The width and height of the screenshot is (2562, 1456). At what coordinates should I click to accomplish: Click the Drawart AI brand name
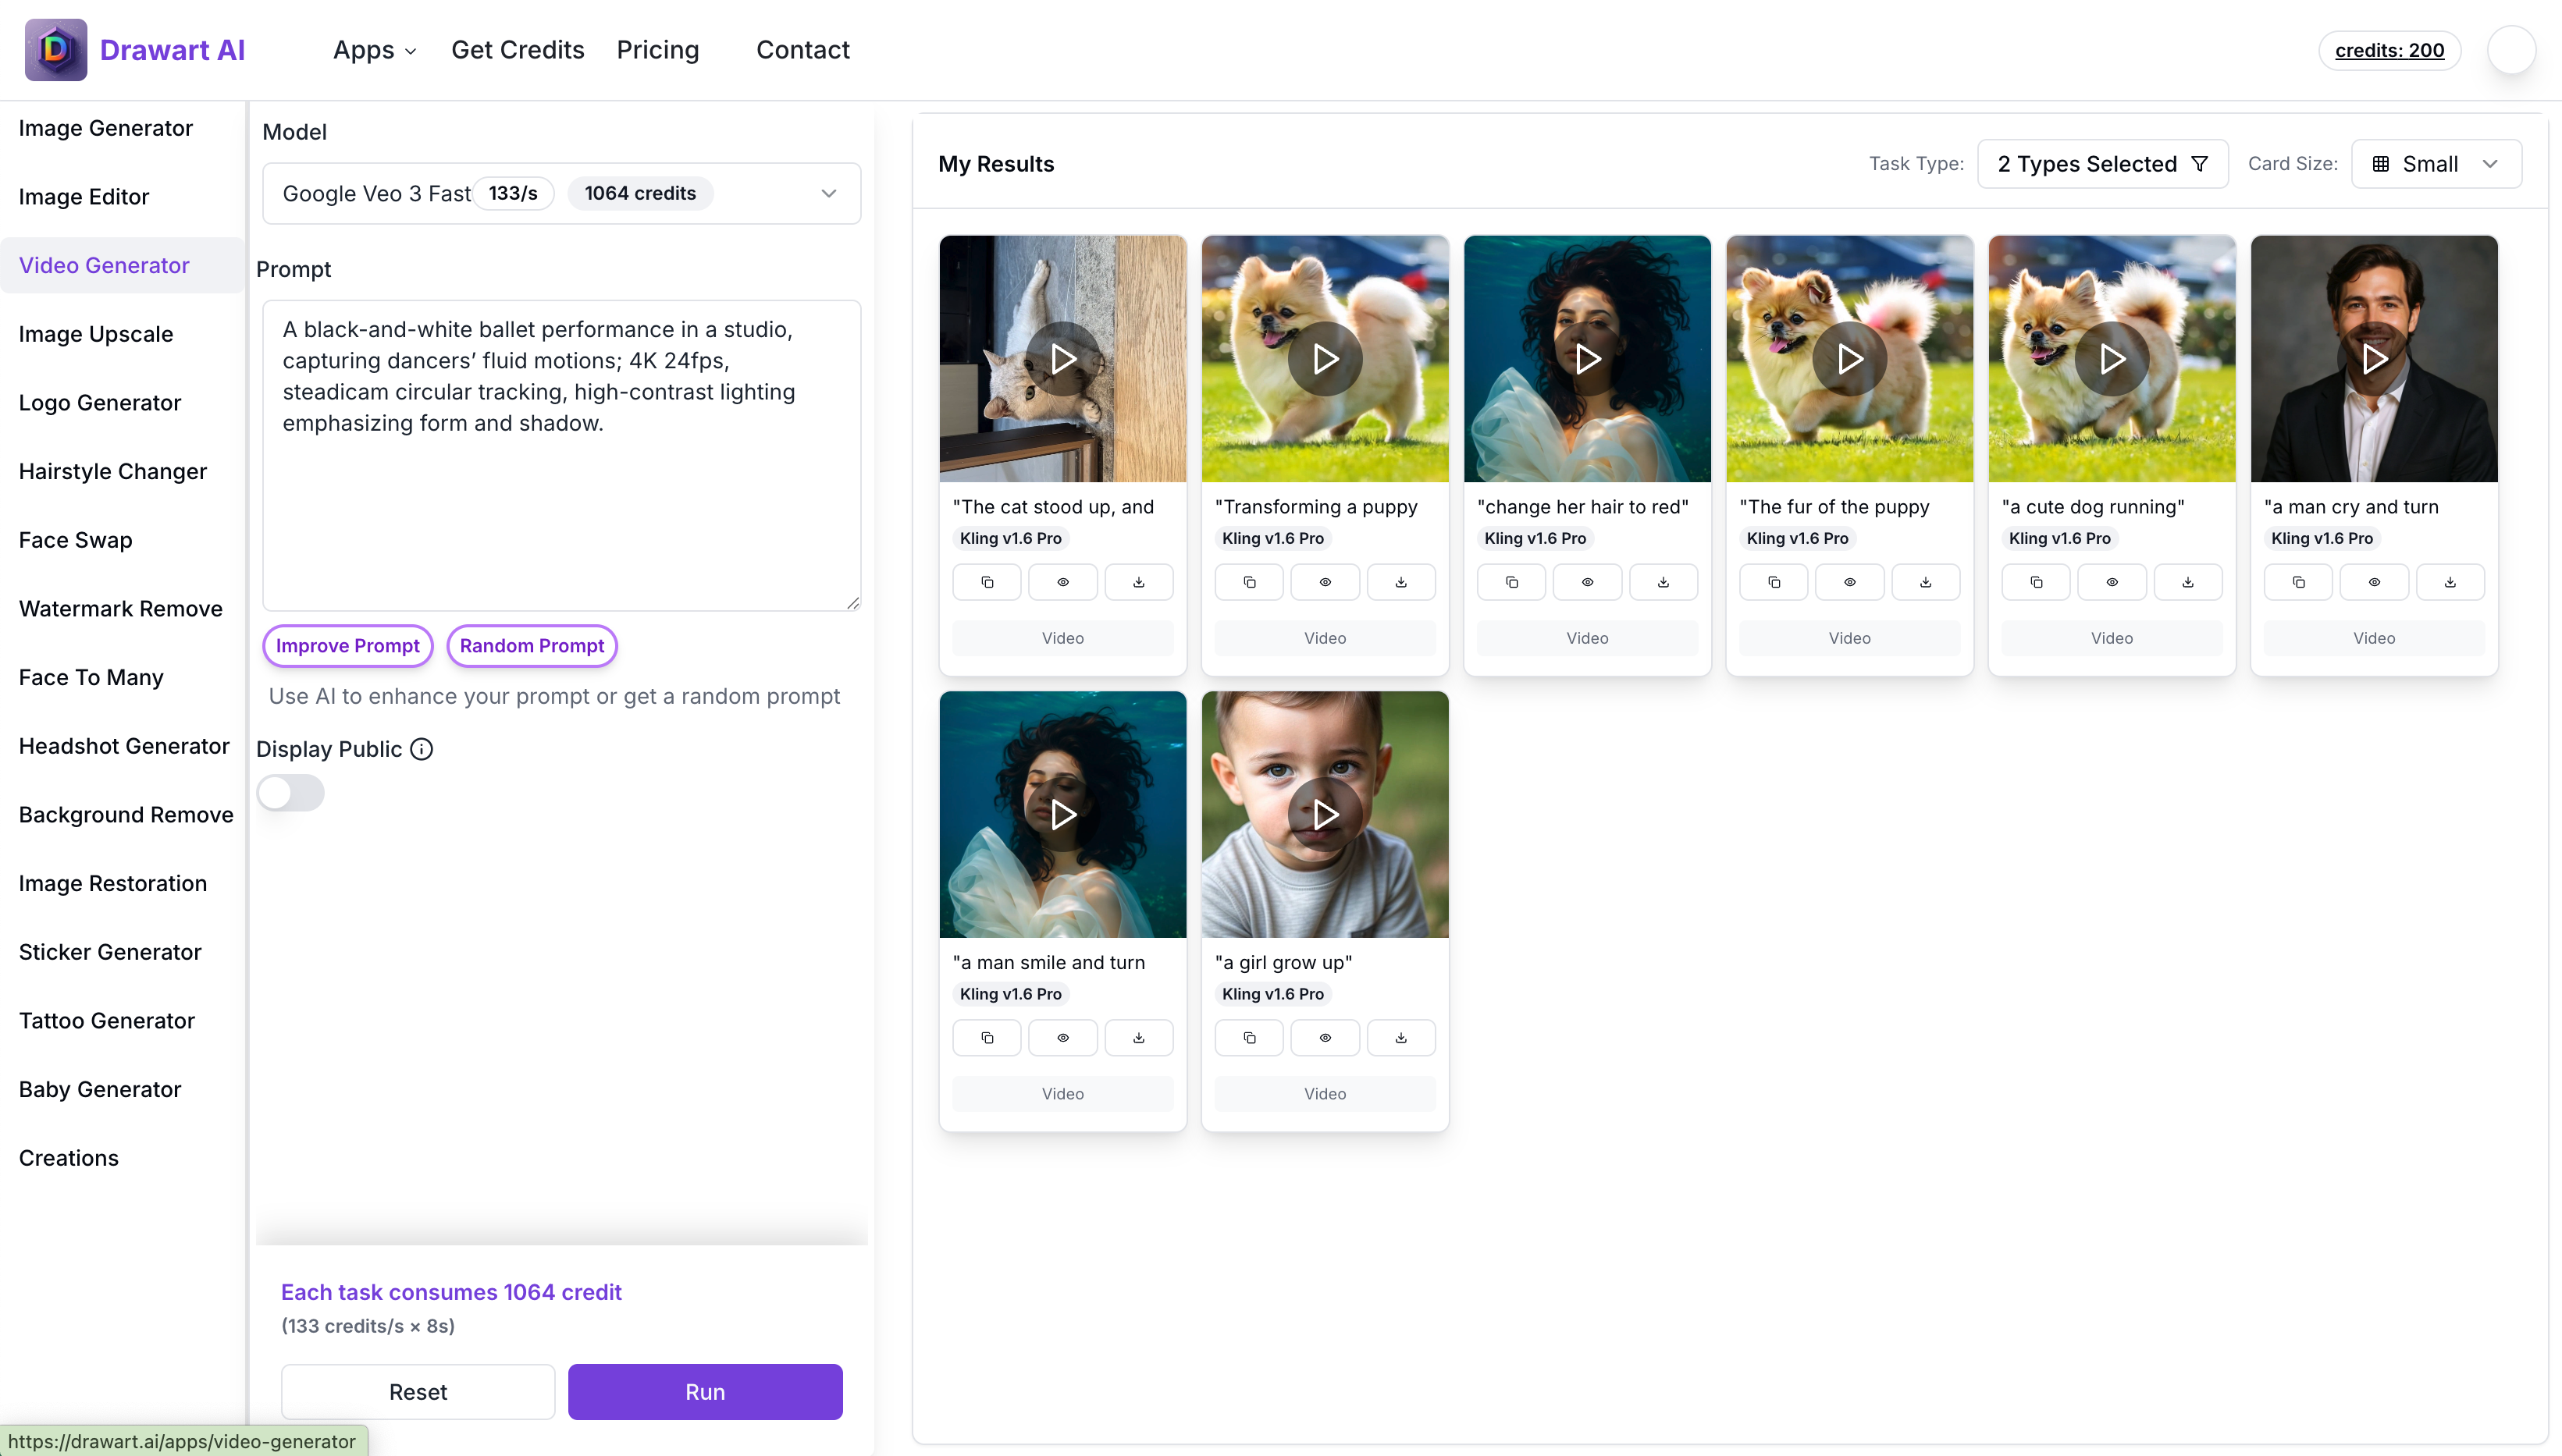(x=172, y=50)
